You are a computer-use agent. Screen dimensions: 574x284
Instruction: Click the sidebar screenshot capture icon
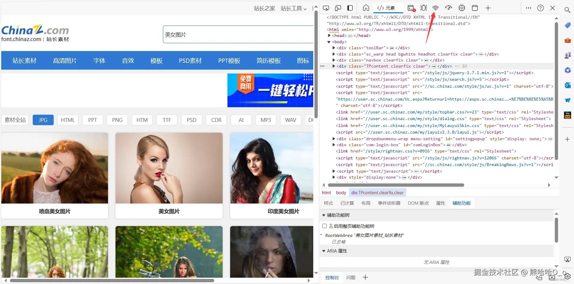point(567,259)
